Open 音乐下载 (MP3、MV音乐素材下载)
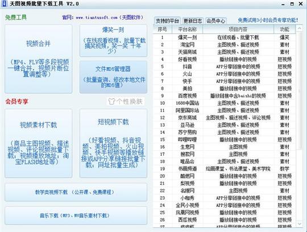Viewport: 307px width, 232px height. pyautogui.click(x=76, y=216)
